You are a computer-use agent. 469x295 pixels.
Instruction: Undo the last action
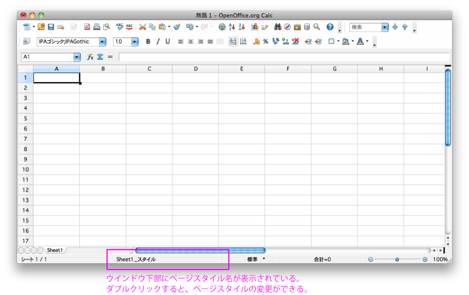pos(190,27)
